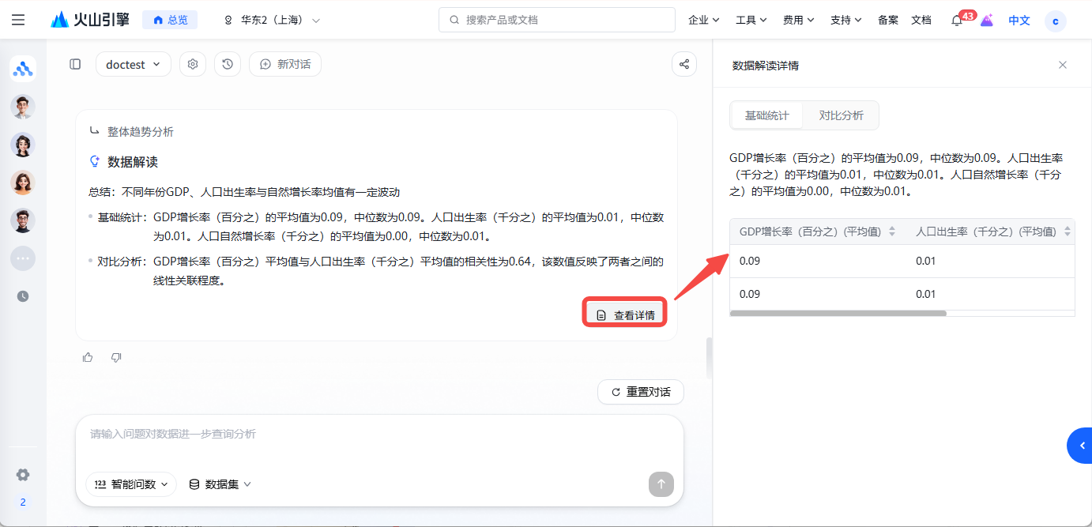Select the third assistant avatar with orange background
This screenshot has width=1092, height=527.
point(23,183)
